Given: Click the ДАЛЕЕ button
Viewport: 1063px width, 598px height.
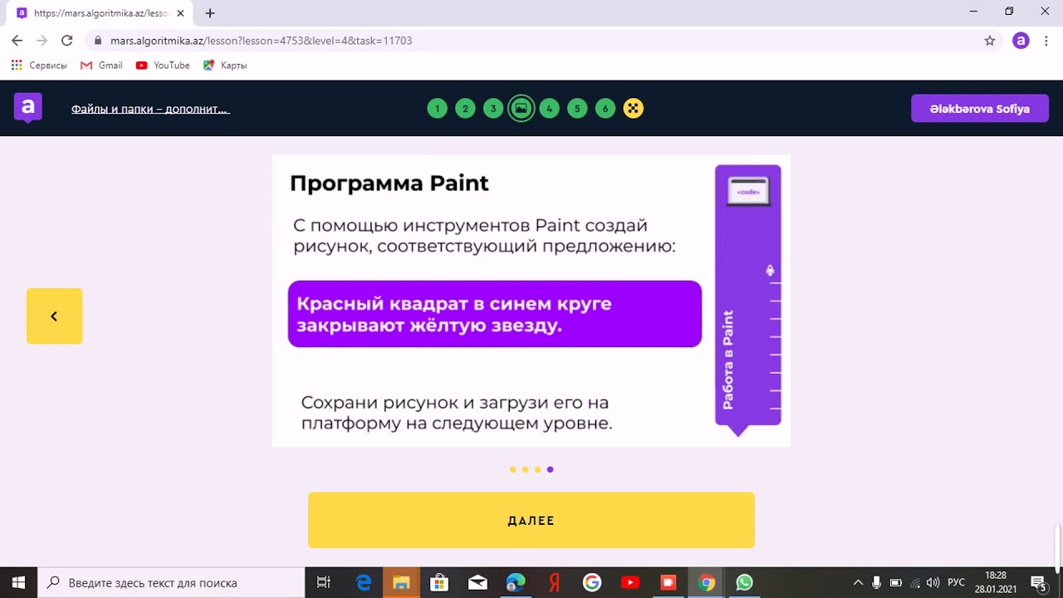Looking at the screenshot, I should click(x=531, y=520).
